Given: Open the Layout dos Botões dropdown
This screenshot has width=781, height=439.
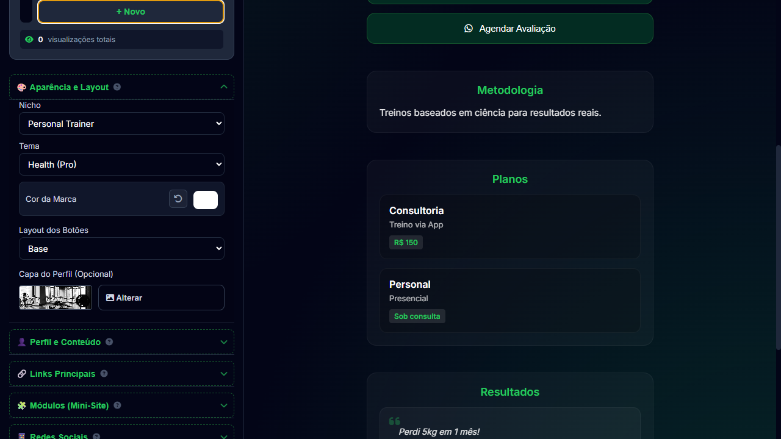Looking at the screenshot, I should point(121,249).
